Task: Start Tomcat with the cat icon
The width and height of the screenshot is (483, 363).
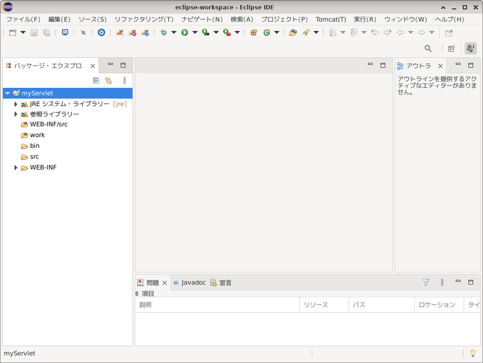Action: [x=119, y=32]
